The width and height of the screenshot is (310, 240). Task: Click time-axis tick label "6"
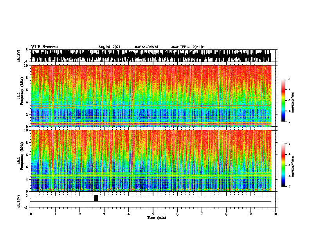click(x=177, y=214)
